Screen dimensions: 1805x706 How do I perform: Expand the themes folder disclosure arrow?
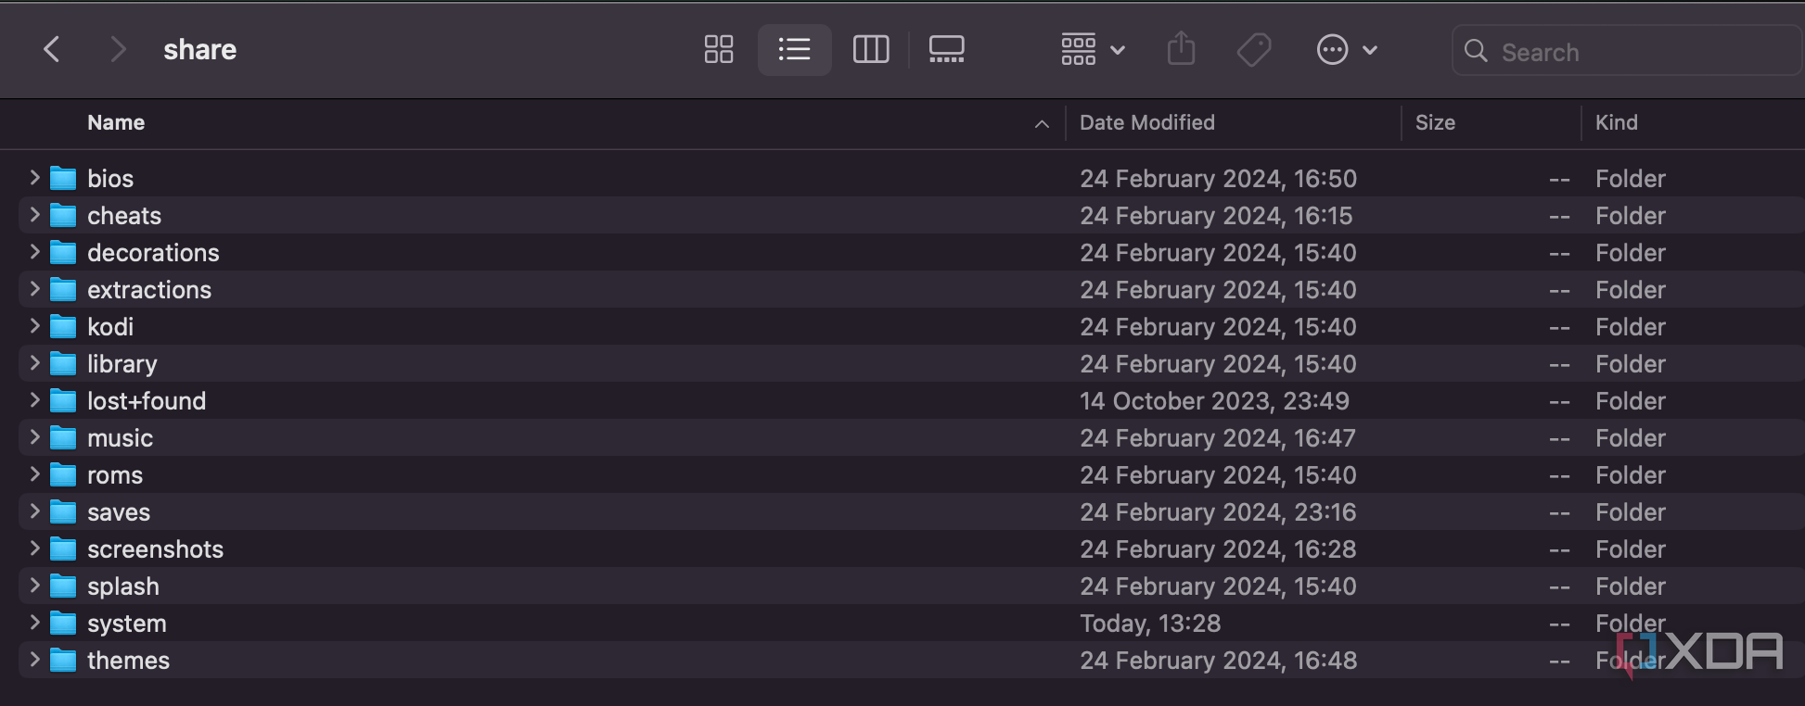coord(34,659)
